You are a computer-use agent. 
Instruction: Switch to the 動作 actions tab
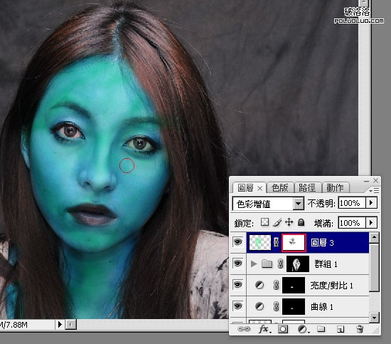coord(335,187)
